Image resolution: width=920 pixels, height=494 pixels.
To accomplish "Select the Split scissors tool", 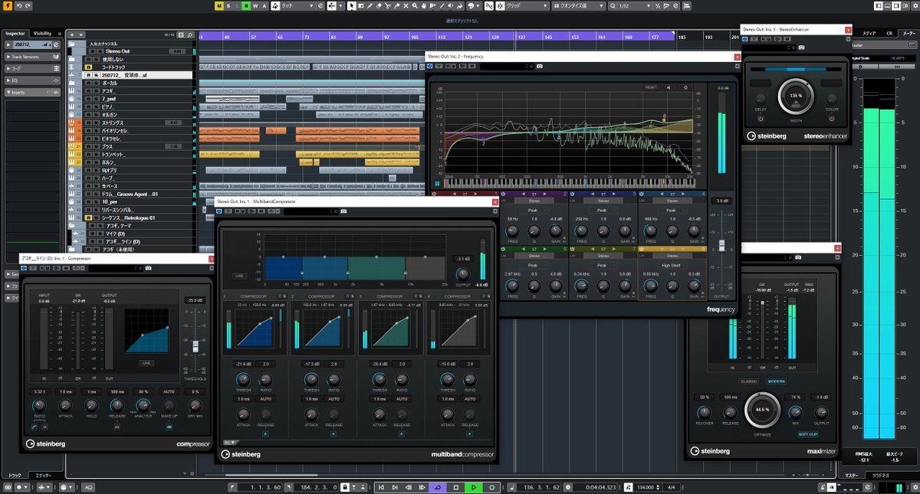I will 387,5.
